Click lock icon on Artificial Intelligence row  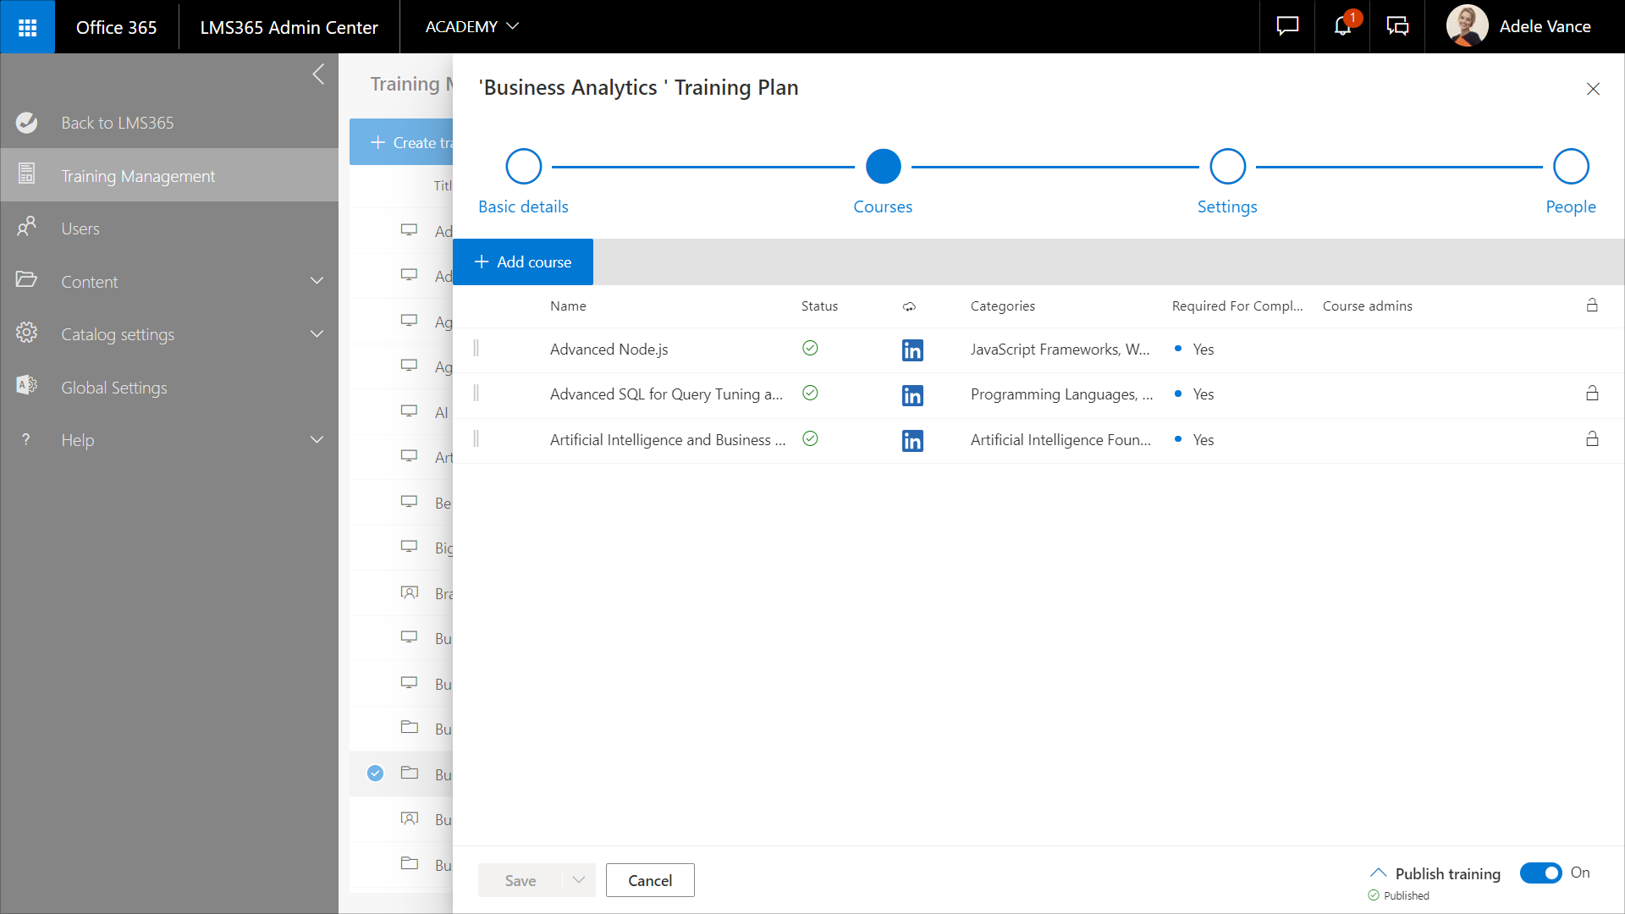[1592, 438]
